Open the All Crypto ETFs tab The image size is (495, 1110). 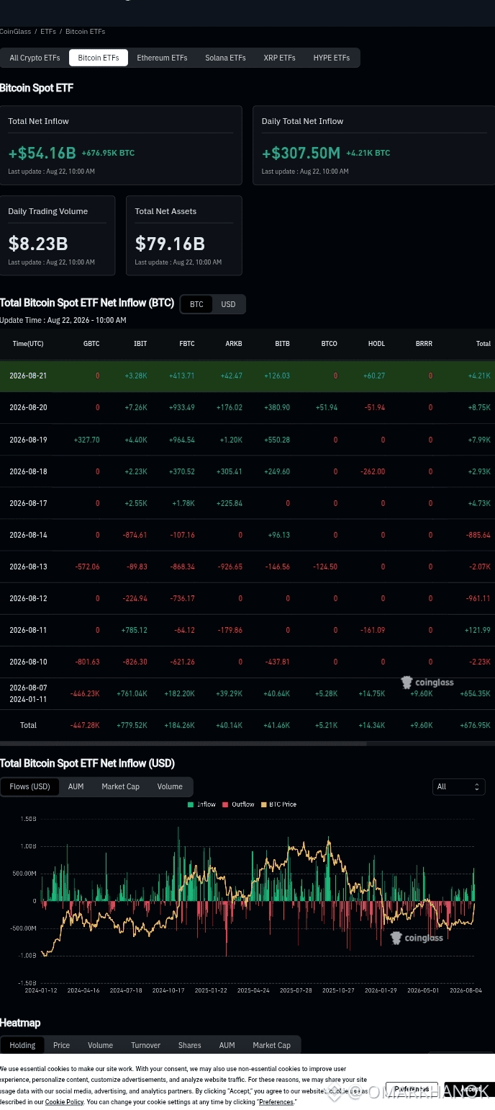[35, 58]
